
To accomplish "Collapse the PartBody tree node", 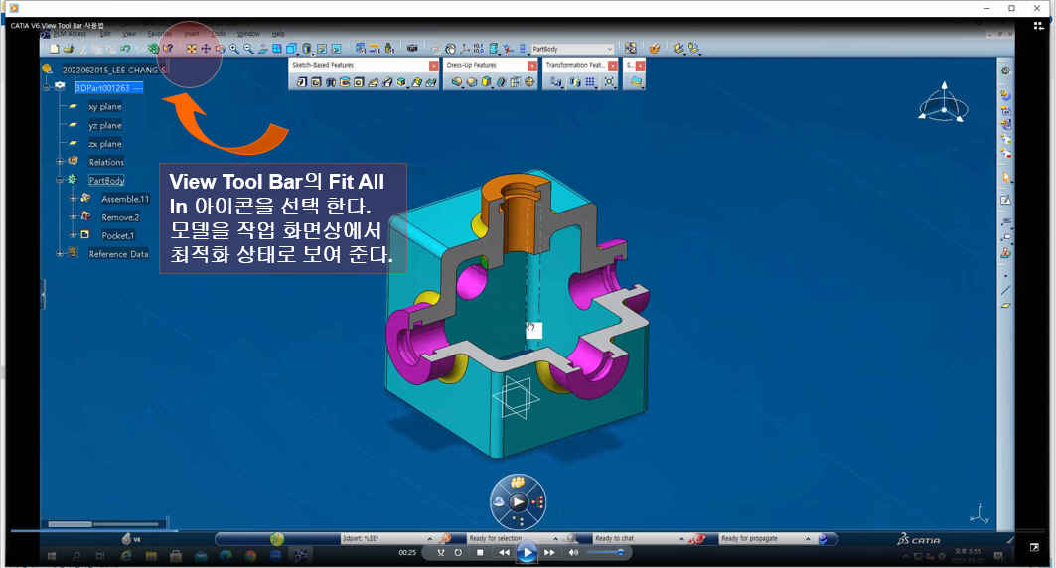I will [x=60, y=180].
